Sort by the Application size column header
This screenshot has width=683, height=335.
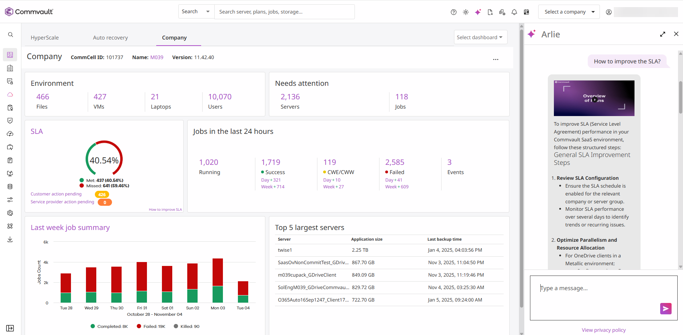coord(367,239)
